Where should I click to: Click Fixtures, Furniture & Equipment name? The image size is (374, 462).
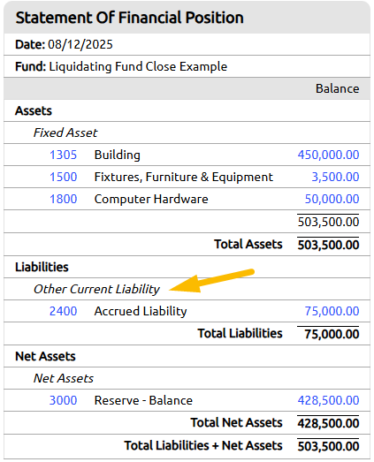click(x=183, y=177)
